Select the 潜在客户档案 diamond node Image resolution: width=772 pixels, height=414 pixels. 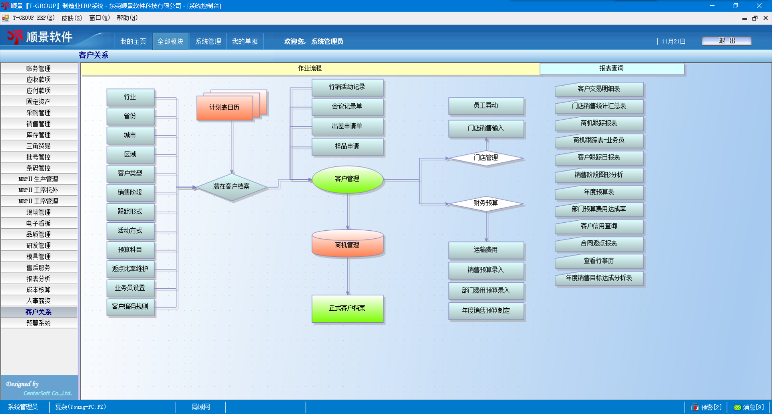pyautogui.click(x=232, y=187)
